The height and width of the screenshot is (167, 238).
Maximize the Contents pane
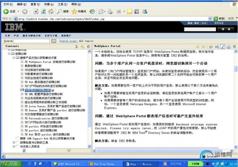tap(88, 47)
